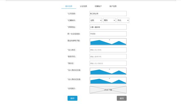The width and height of the screenshot is (181, 107).
Task: Open the province dropdown showing 山东
Action: [96, 20]
